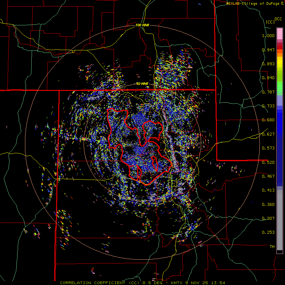Pick the gray segment of the color bar
This screenshot has height=285, width=285.
[x=280, y=220]
